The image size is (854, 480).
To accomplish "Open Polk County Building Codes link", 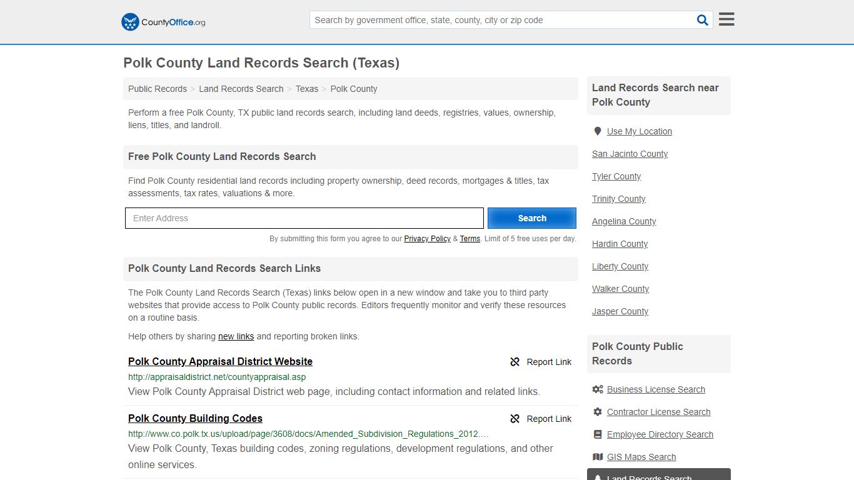I will (195, 418).
